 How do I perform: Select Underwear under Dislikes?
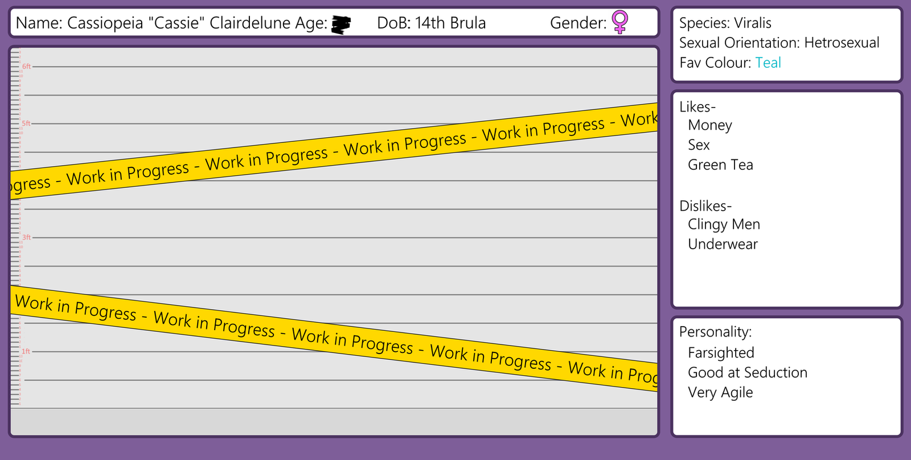tap(723, 244)
